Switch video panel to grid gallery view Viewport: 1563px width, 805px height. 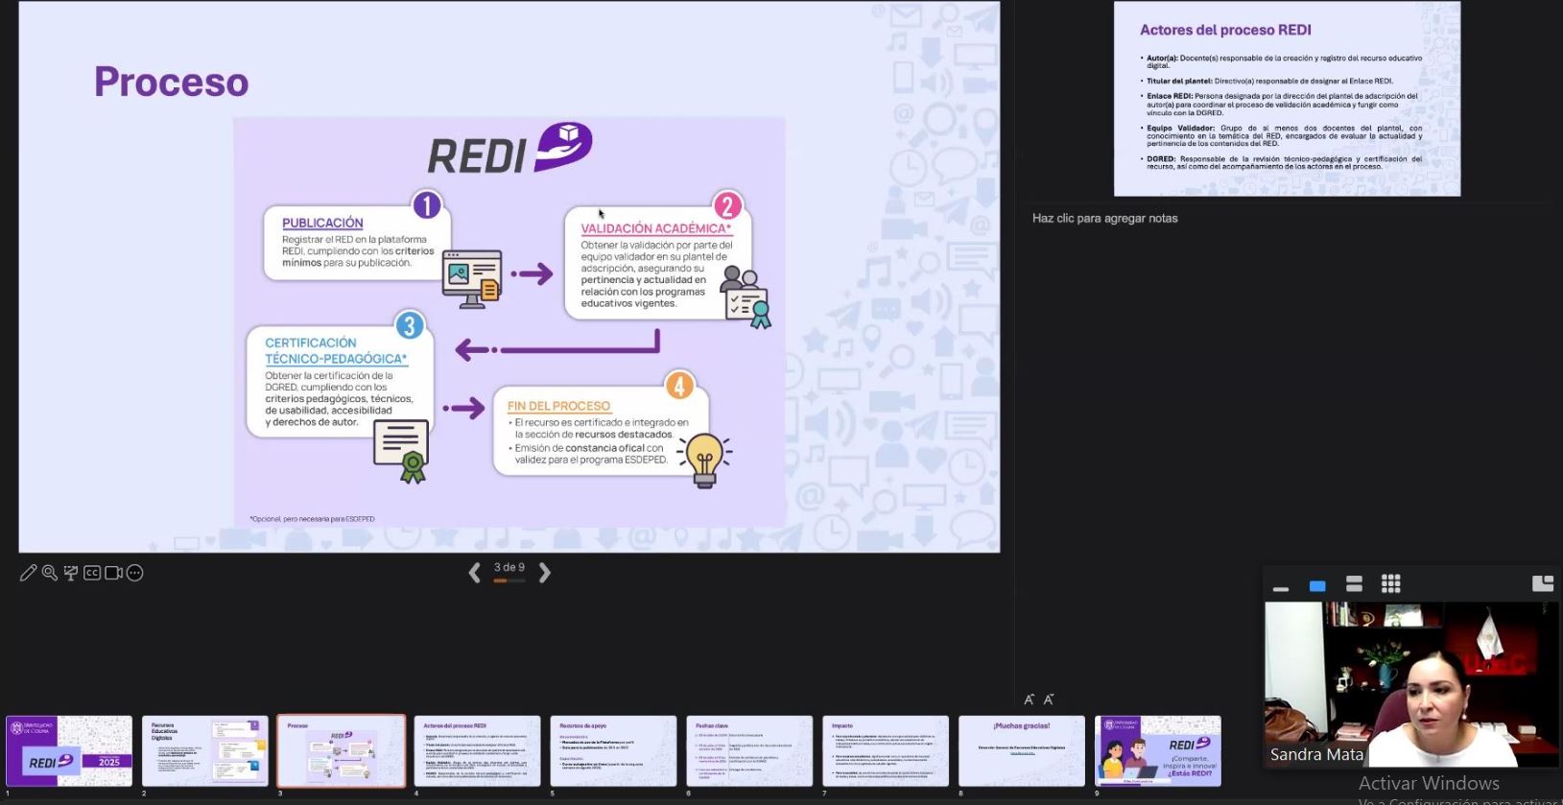click(x=1390, y=583)
